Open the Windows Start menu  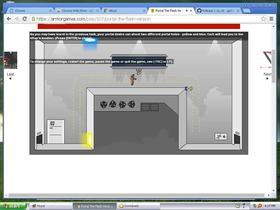point(13,206)
